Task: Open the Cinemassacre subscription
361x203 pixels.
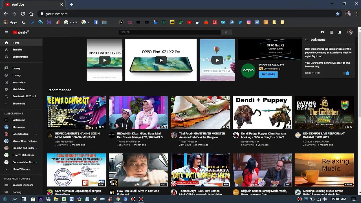Action: (21, 134)
